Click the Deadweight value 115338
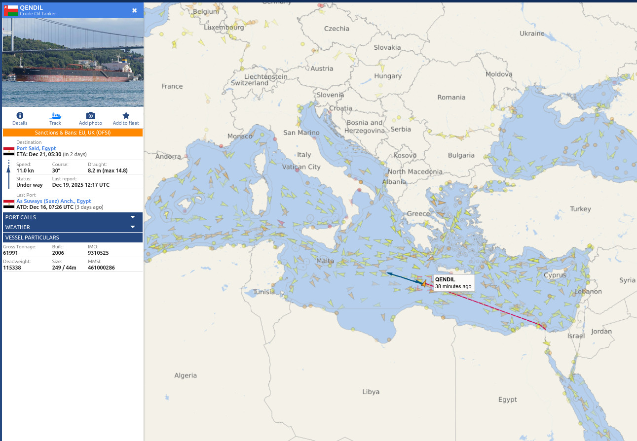637x441 pixels. pos(12,268)
